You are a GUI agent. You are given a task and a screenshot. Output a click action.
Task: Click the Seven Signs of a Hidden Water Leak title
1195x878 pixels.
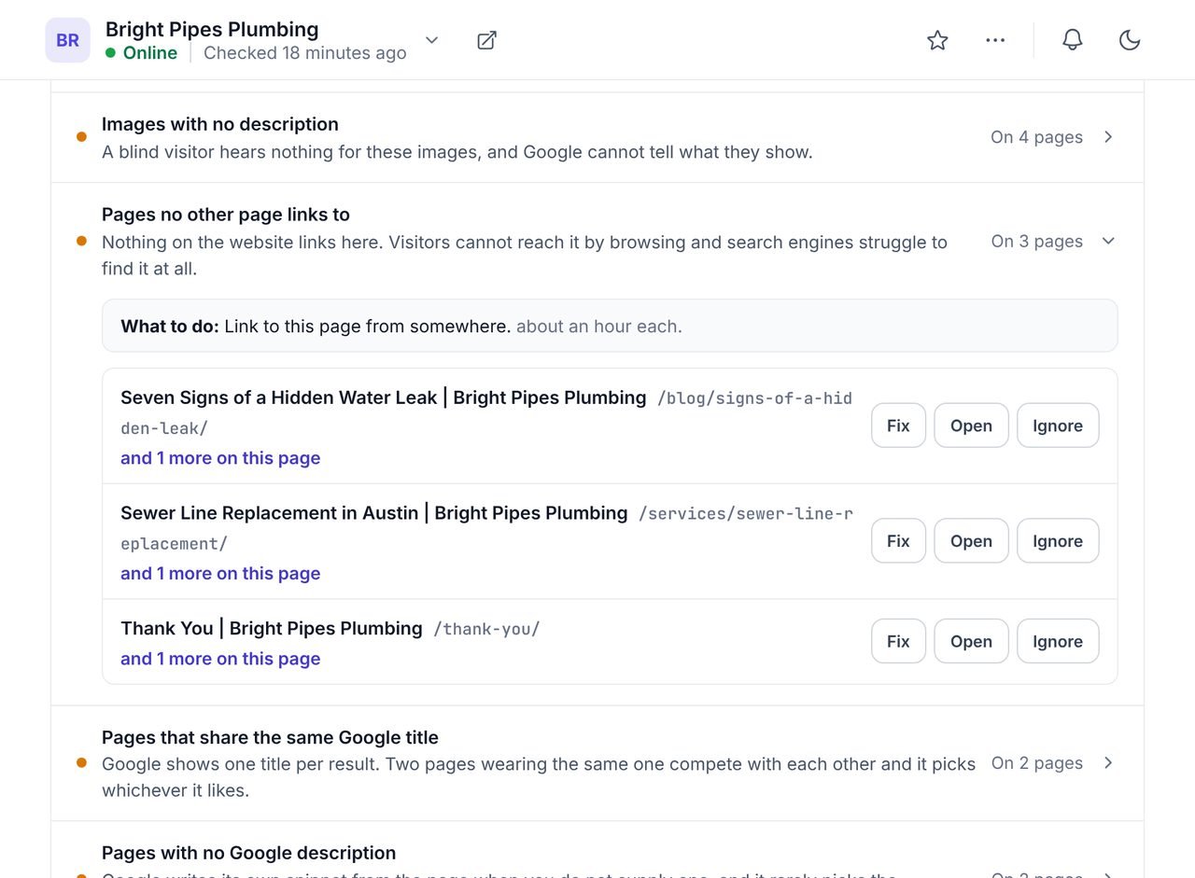[384, 398]
